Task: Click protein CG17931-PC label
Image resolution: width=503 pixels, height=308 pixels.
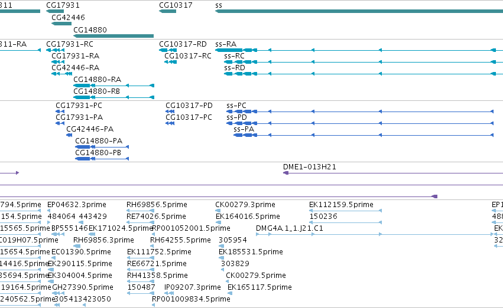Action: 79,106
